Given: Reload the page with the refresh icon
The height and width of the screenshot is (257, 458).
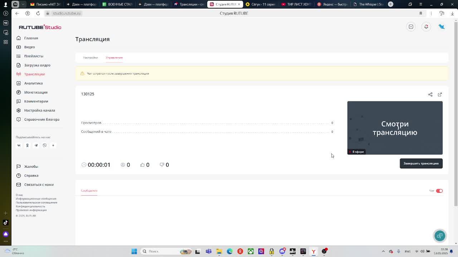Looking at the screenshot, I should tap(38, 13).
